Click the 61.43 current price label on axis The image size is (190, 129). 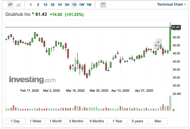tap(176, 27)
